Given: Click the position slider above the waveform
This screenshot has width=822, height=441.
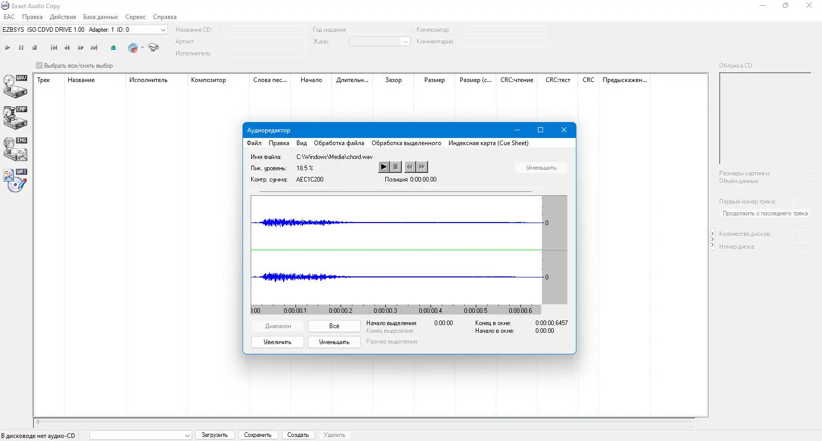Looking at the screenshot, I should click(x=396, y=191).
